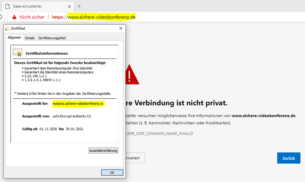305x182 pixels.
Task: Open a new browser tab
Action: coord(79,6)
